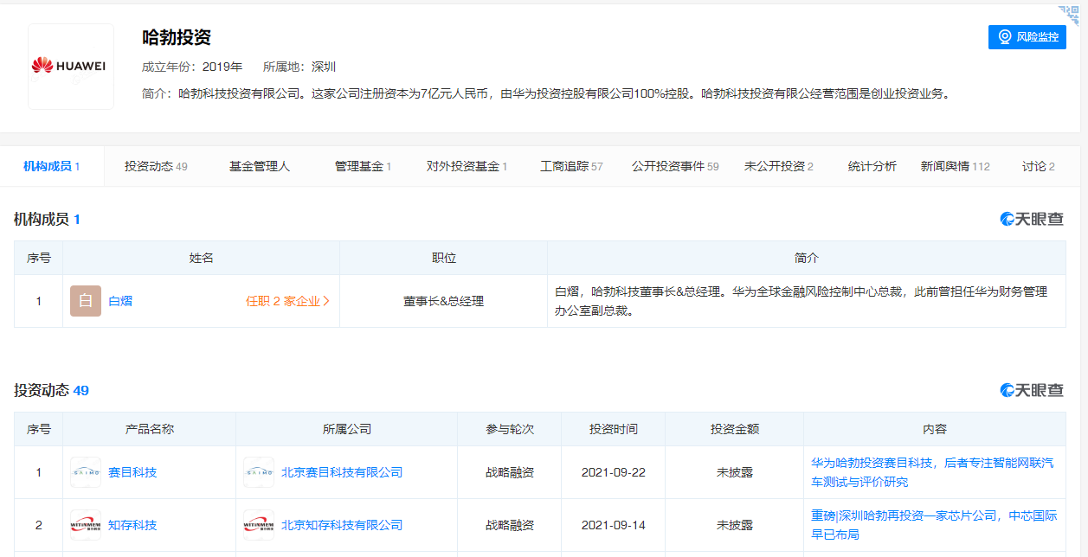Click the 投资金额 column header
Viewport: 1088px width, 557px height.
coord(735,429)
